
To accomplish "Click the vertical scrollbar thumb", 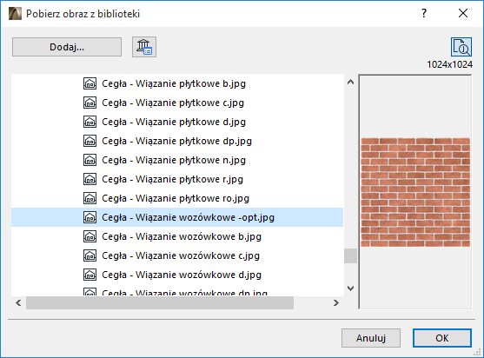I will 350,255.
